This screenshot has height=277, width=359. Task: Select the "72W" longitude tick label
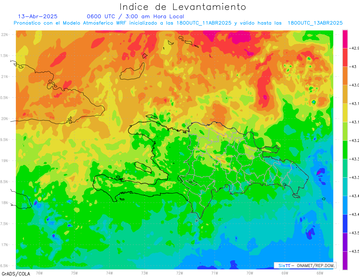coord(180,273)
